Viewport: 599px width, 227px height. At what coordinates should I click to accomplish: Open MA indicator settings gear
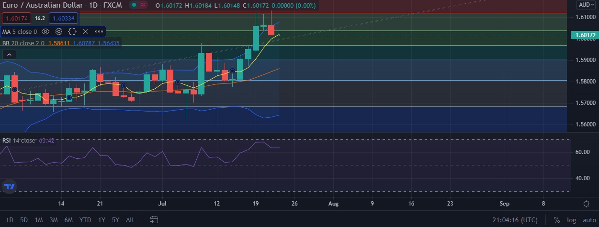59,31
